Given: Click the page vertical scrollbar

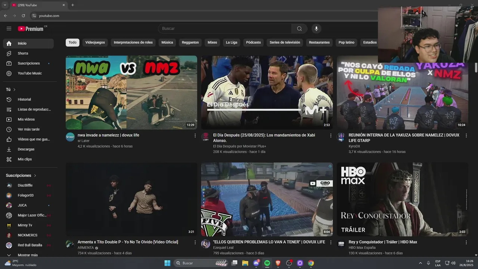Looking at the screenshot, I should [476, 68].
